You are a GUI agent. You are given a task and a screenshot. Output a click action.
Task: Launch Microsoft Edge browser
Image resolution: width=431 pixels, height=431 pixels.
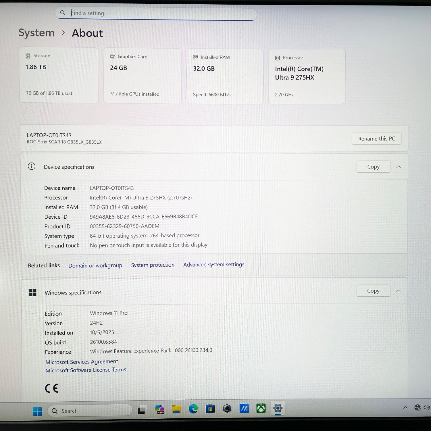(193, 409)
